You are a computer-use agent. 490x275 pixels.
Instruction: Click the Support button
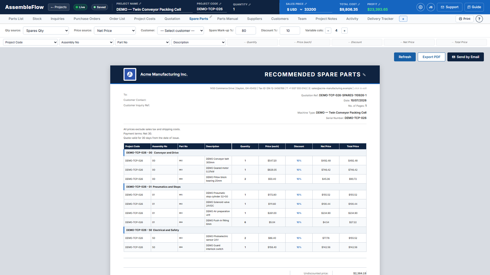click(449, 7)
